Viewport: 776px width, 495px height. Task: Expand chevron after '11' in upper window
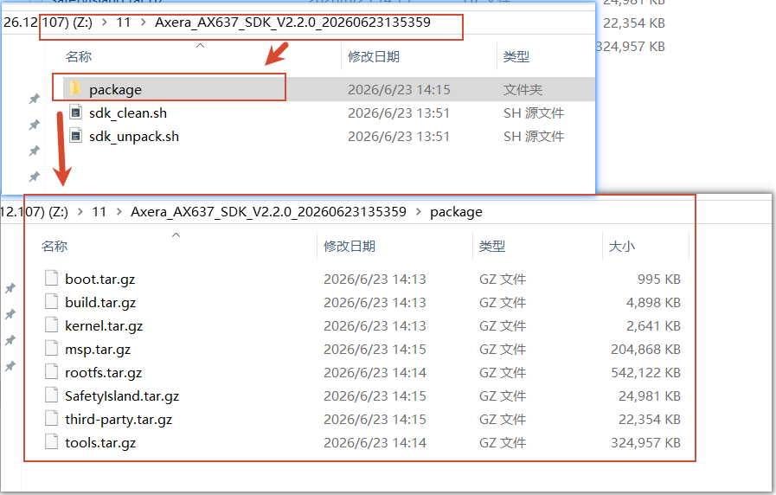pos(143,22)
